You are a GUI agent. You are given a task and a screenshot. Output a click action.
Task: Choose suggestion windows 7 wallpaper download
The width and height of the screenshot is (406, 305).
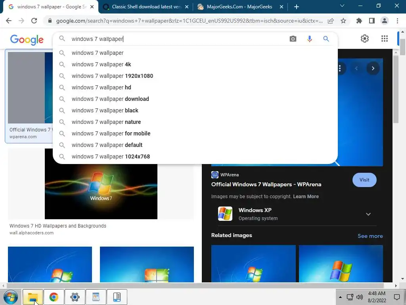[x=195, y=99]
